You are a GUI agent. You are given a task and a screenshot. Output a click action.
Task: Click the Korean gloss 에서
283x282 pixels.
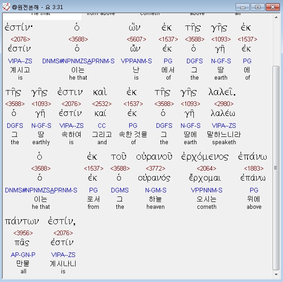tap(168, 70)
